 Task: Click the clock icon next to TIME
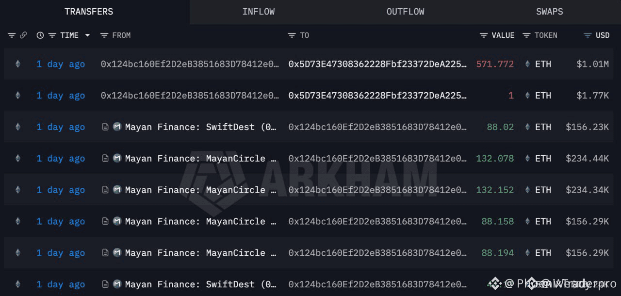point(40,35)
